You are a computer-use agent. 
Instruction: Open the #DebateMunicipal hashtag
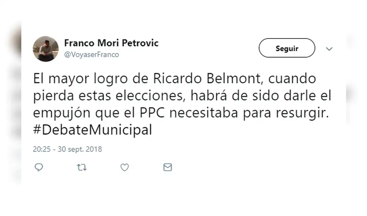point(92,129)
